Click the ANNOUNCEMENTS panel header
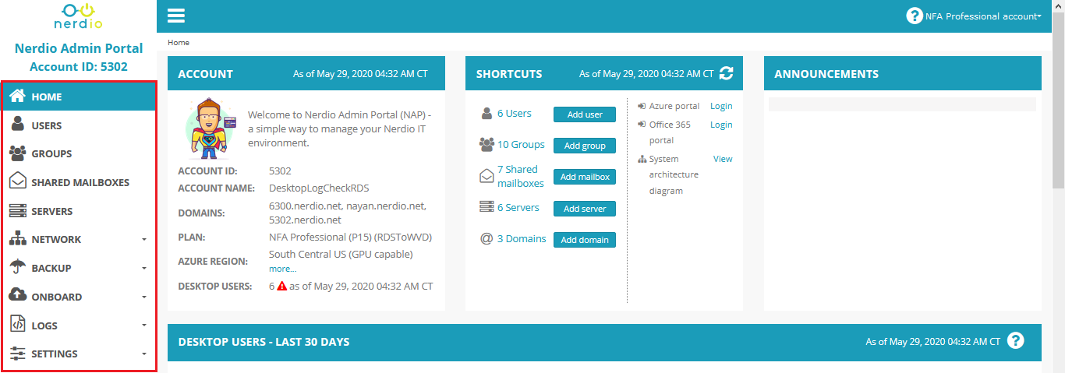 click(903, 74)
